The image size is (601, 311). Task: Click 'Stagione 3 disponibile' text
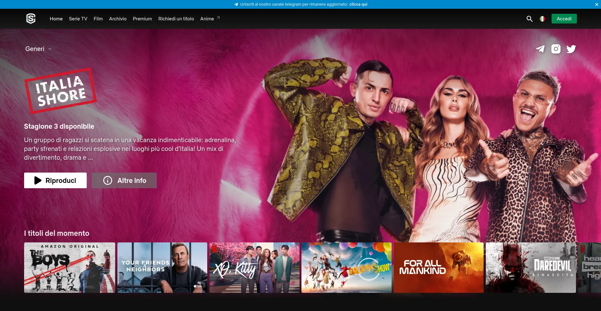[x=59, y=127]
